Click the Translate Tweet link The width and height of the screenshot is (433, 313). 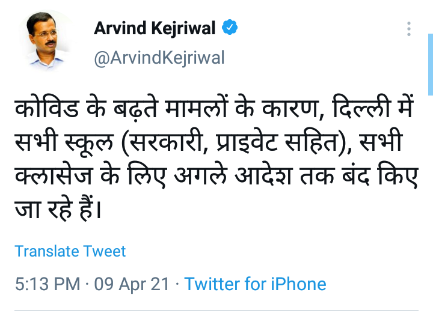[70, 251]
